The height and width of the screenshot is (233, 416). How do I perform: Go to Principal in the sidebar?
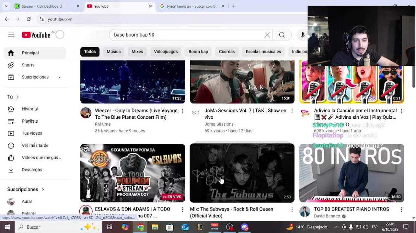[x=35, y=53]
